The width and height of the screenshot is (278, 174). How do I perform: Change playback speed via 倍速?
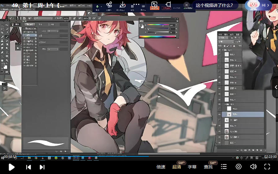tap(161, 167)
